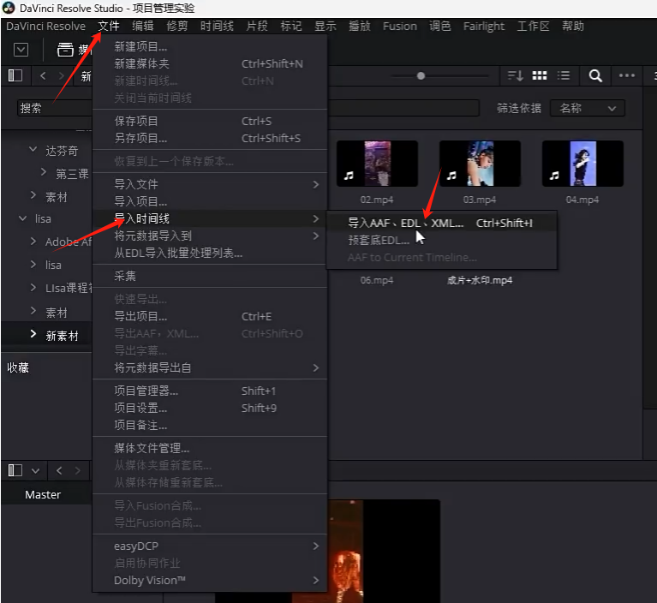This screenshot has height=603, width=657.
Task: Open the Fairlight menu
Action: (483, 26)
